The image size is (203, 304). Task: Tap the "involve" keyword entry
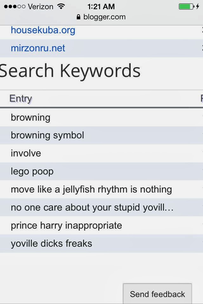(x=26, y=153)
